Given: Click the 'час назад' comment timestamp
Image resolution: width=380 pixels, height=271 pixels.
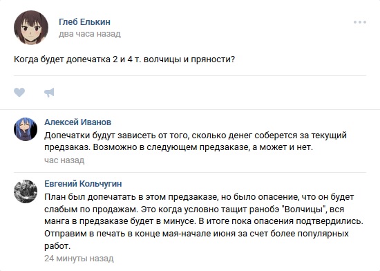Looking at the screenshot, I should (x=64, y=160).
